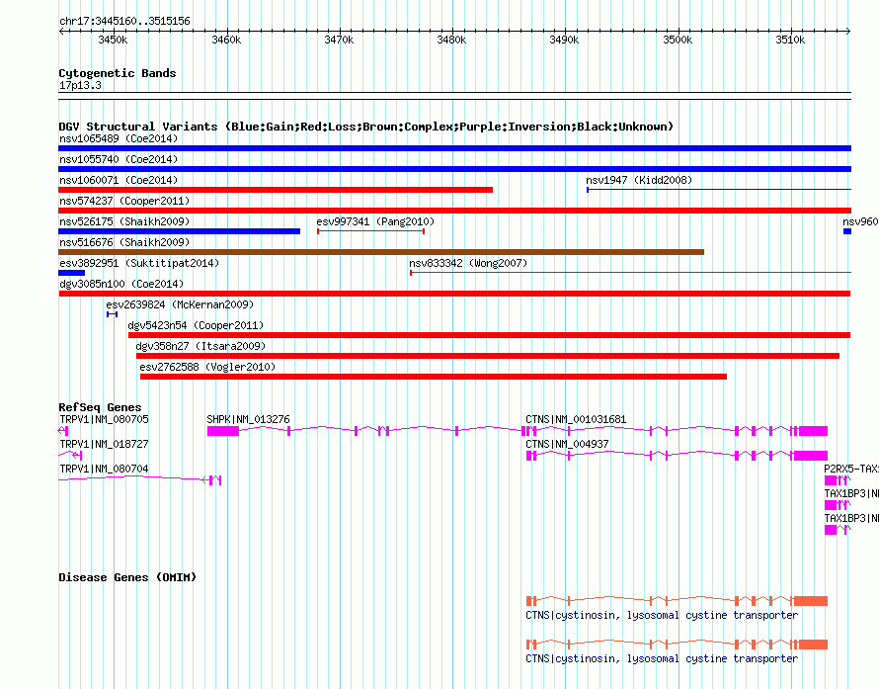The width and height of the screenshot is (879, 689).
Task: Click the chr17:3445160..3515156 coordinates text
Action: tap(124, 21)
